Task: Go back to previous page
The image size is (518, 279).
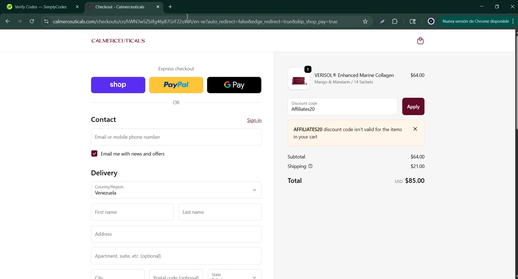Action: pyautogui.click(x=8, y=21)
